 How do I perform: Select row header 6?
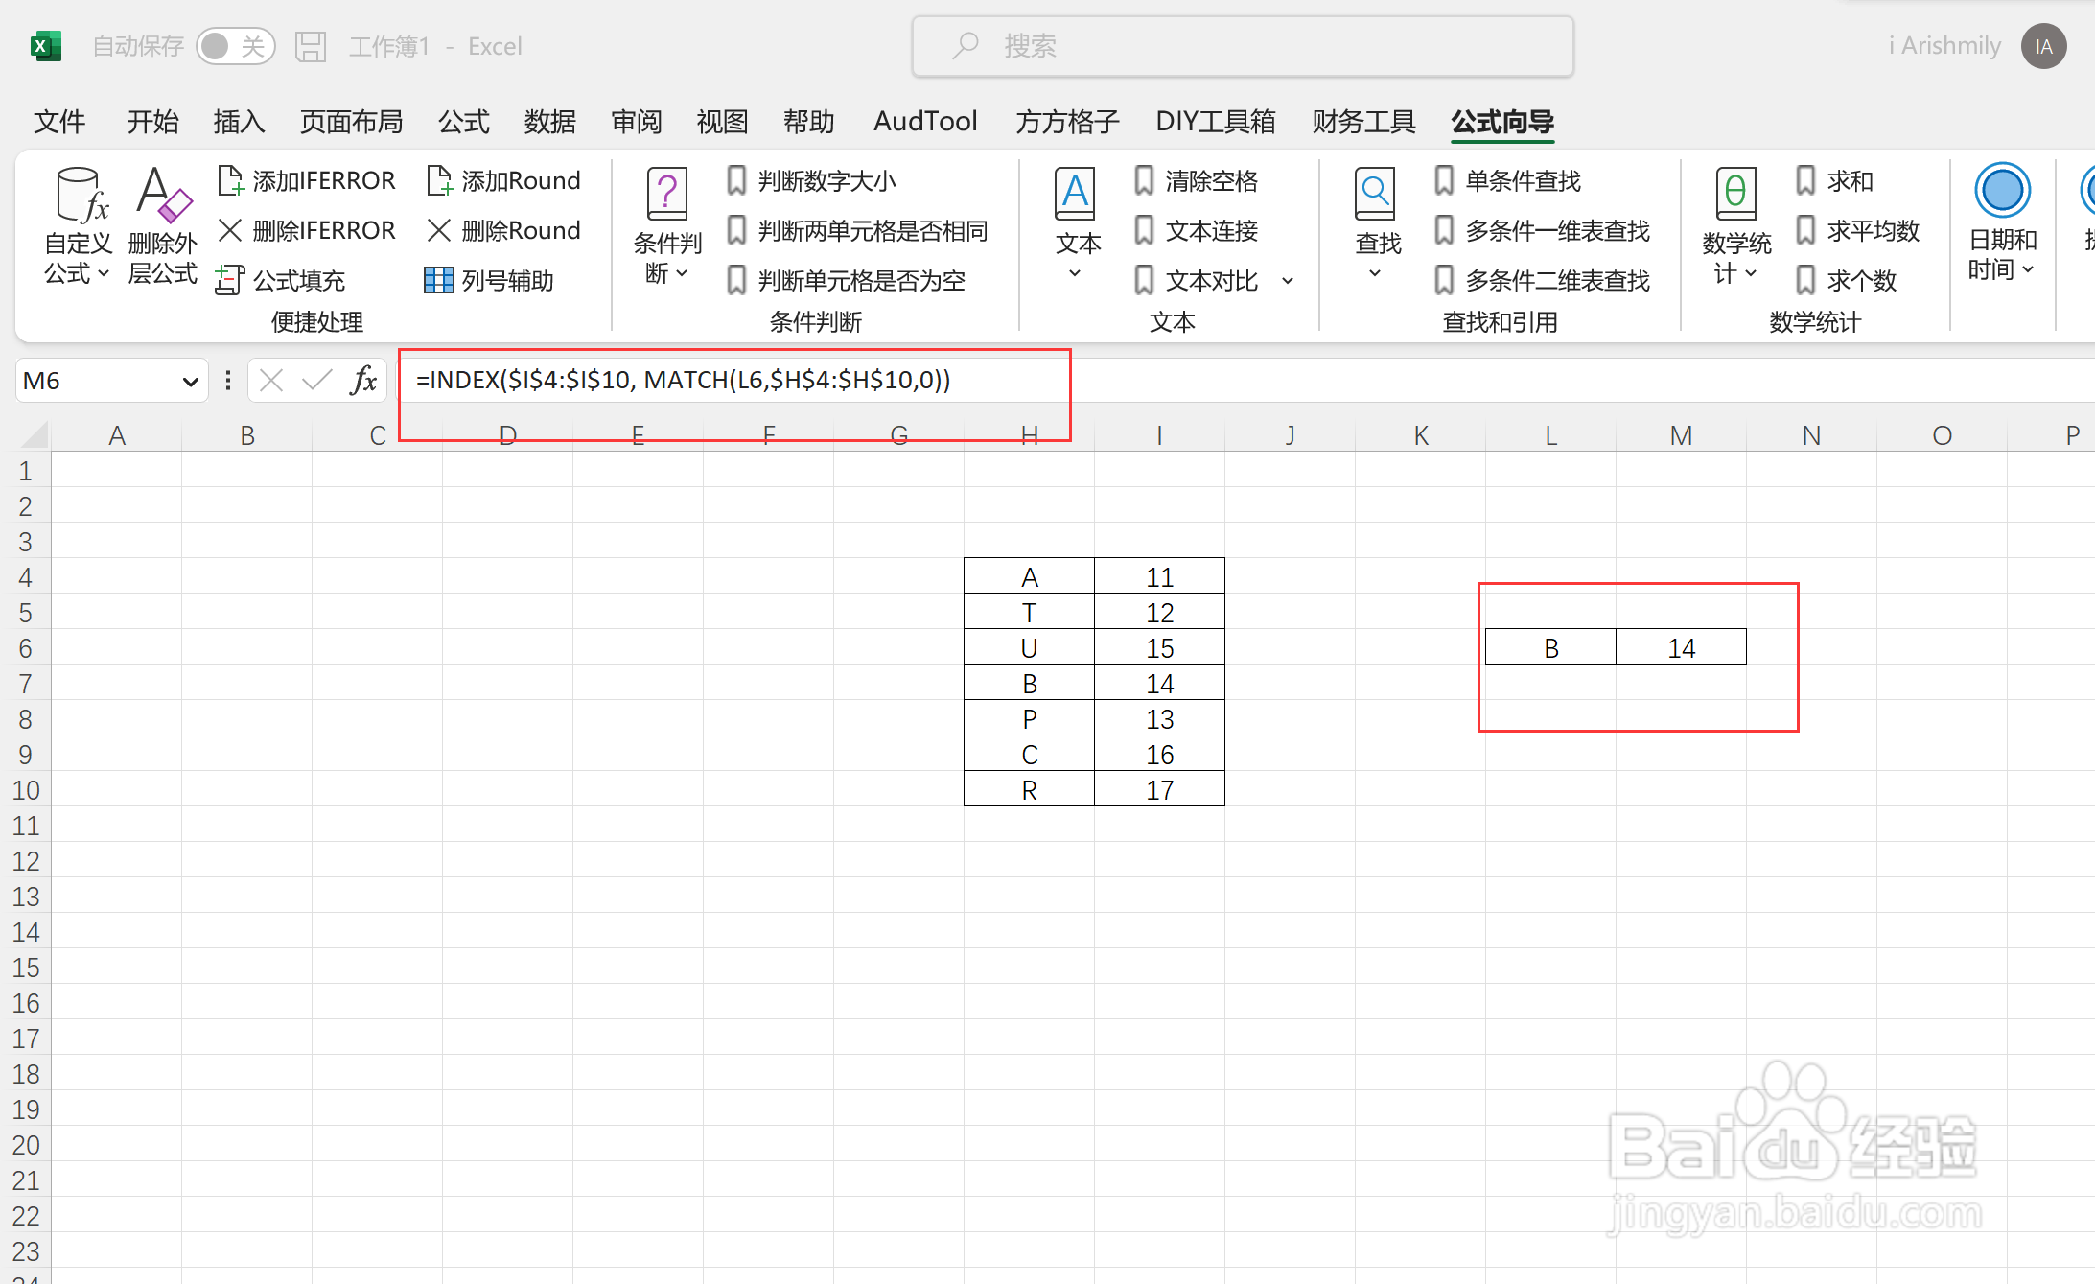tap(26, 648)
